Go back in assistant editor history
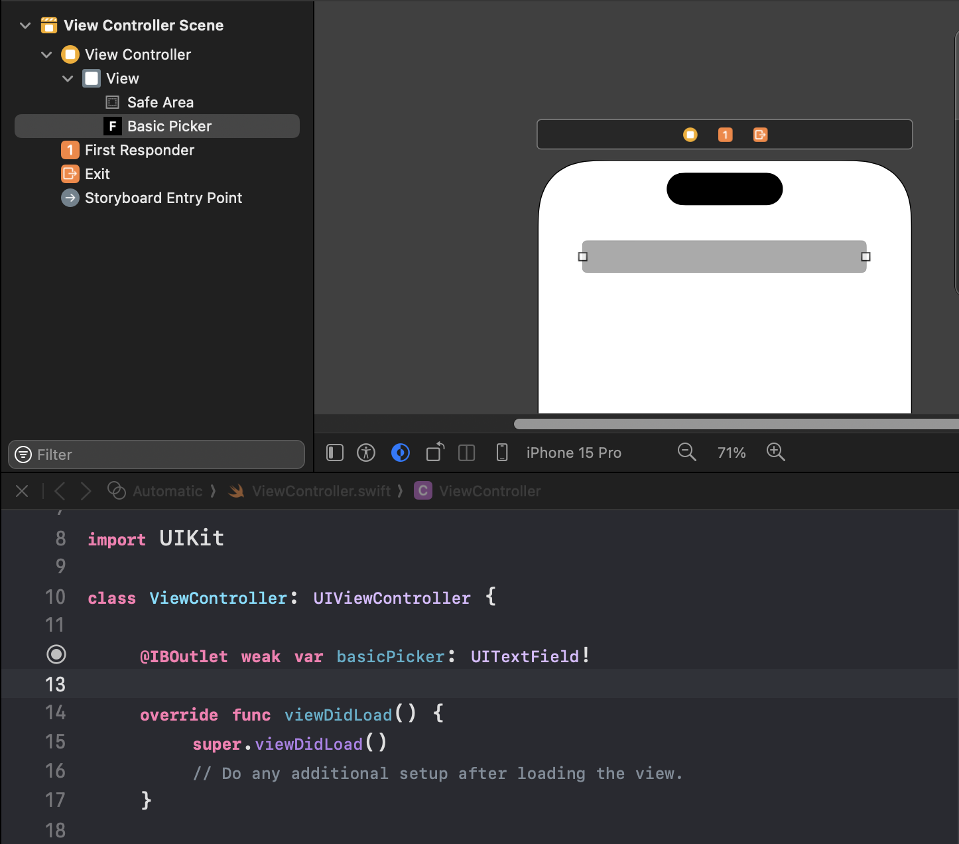 coord(60,491)
